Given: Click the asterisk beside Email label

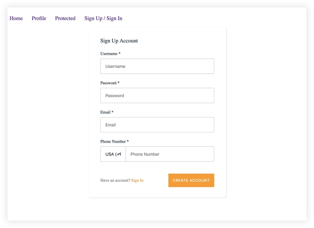Looking at the screenshot, I should tap(112, 112).
